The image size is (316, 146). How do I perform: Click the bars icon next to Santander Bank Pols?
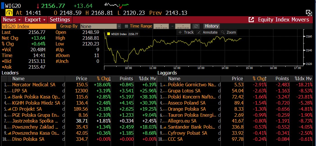point(166,127)
